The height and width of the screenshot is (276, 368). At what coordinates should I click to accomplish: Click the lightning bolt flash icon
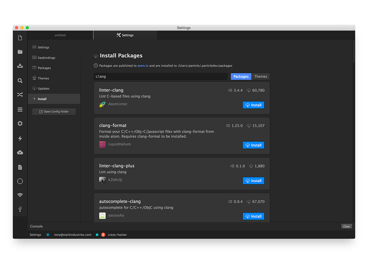[20, 138]
